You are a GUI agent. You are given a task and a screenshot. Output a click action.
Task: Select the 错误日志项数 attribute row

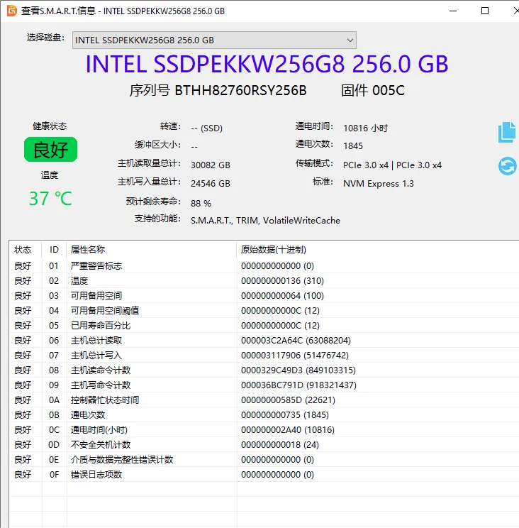pos(264,475)
